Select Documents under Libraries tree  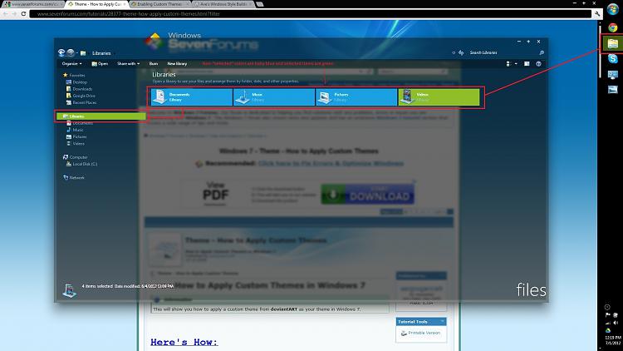[x=80, y=123]
